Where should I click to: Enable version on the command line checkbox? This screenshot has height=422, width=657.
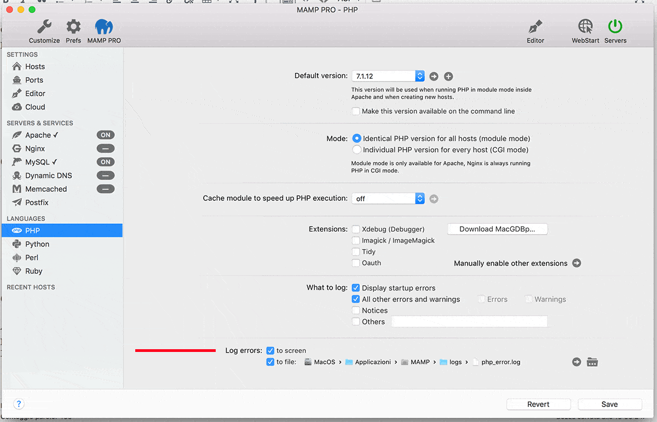point(356,111)
